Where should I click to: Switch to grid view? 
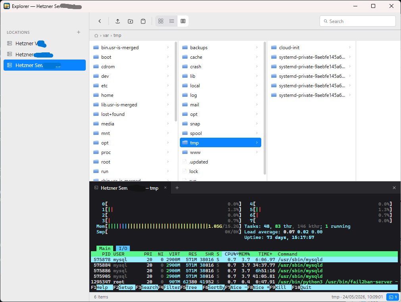pos(161,21)
